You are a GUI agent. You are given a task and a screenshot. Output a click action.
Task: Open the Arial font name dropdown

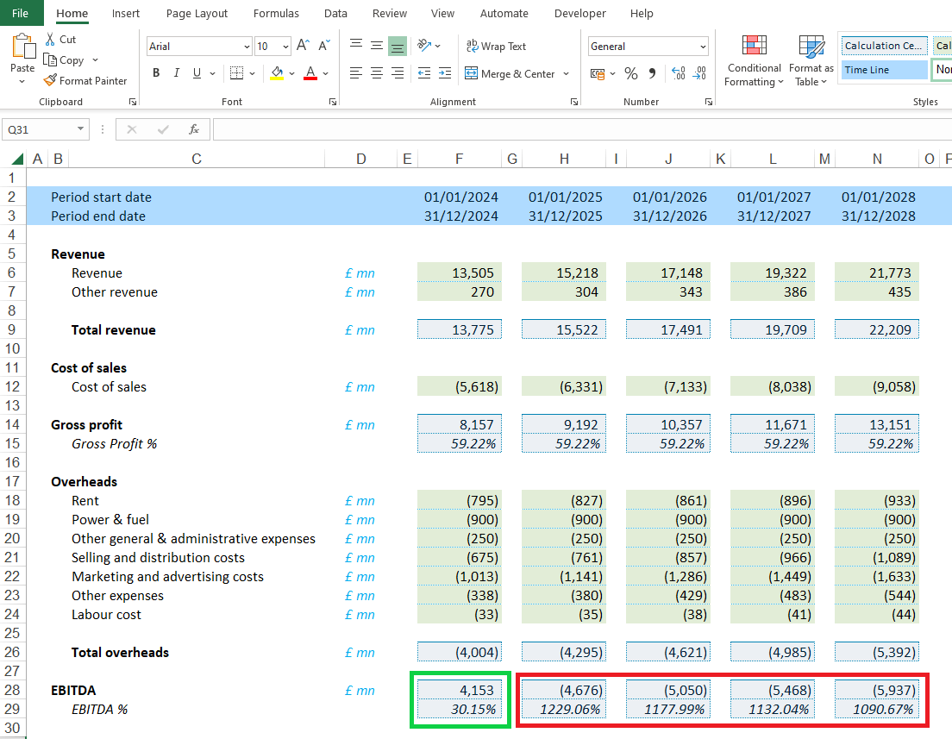[x=247, y=47]
